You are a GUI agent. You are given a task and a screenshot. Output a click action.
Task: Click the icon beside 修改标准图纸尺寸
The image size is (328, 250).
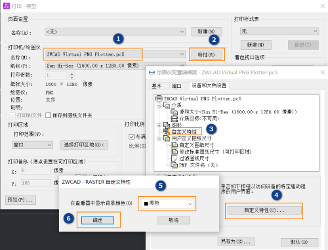(174, 152)
